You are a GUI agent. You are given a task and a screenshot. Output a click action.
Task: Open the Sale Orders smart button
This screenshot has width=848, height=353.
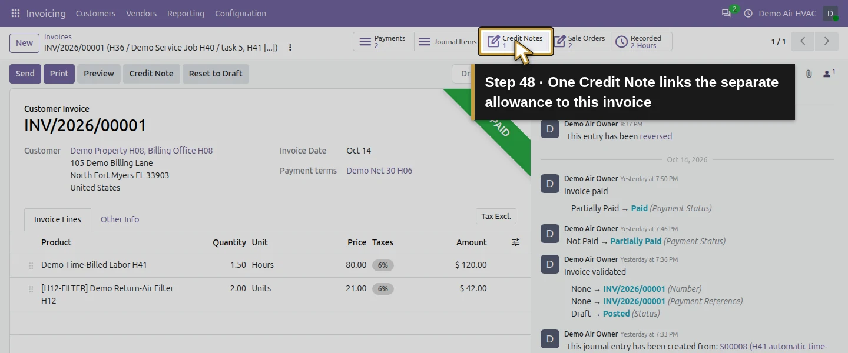[580, 42]
